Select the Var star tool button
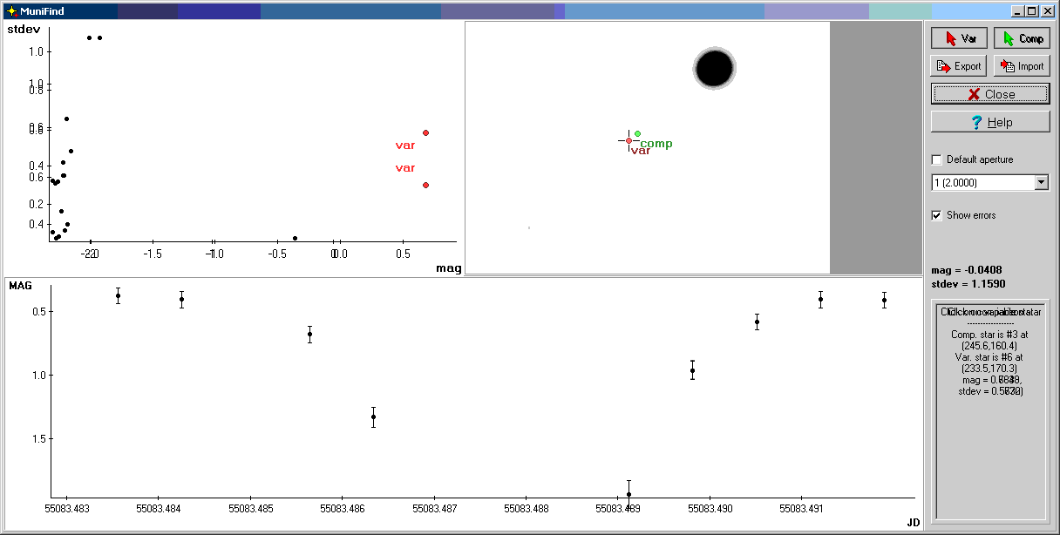This screenshot has width=1060, height=535. [x=959, y=38]
